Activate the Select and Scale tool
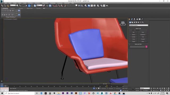170x95 pixels. coord(35,6)
